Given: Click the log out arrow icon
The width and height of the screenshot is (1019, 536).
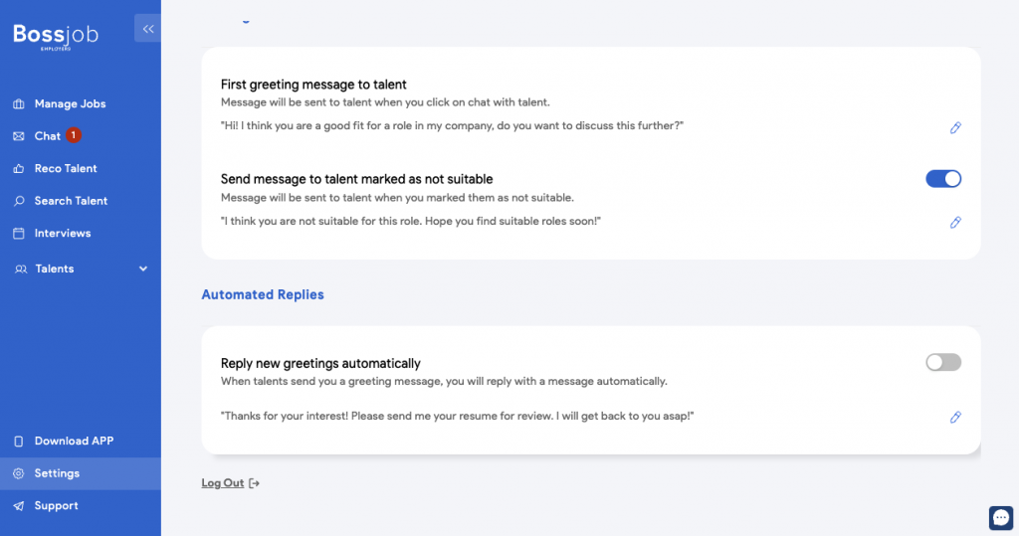Looking at the screenshot, I should (x=254, y=483).
